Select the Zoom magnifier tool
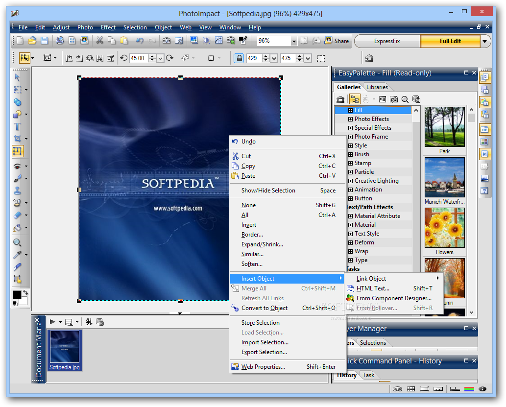 (x=17, y=242)
